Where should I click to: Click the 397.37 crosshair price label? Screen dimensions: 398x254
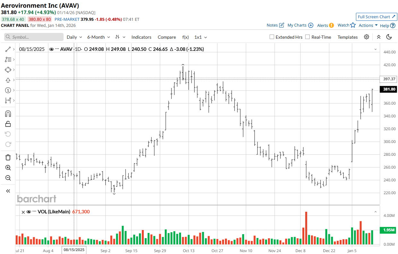(389, 79)
